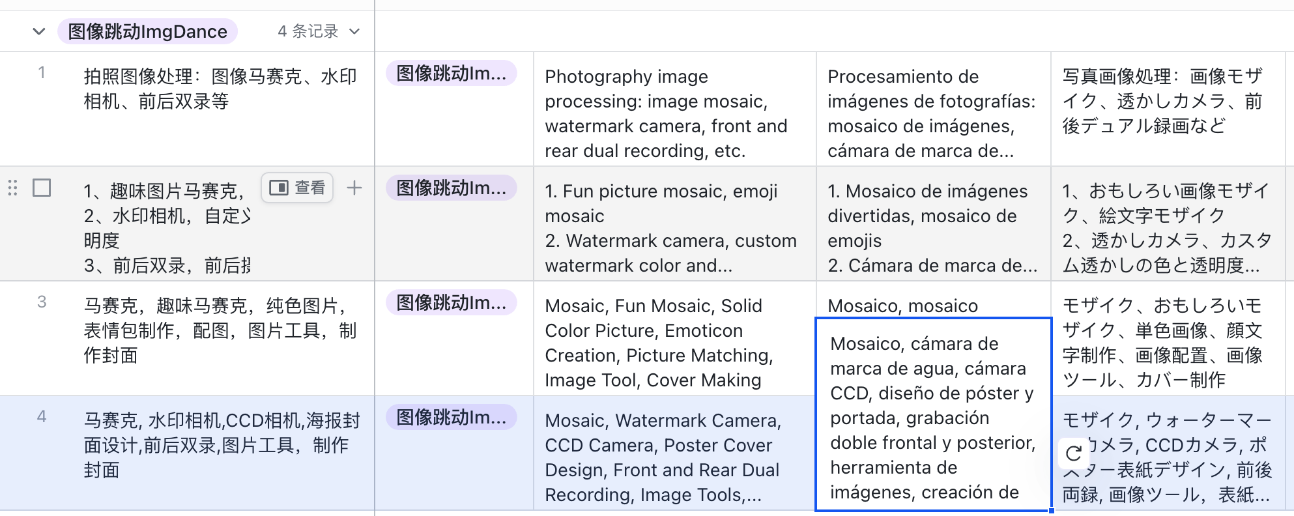Click the plus icon beside 查看
The width and height of the screenshot is (1294, 516).
click(x=354, y=188)
